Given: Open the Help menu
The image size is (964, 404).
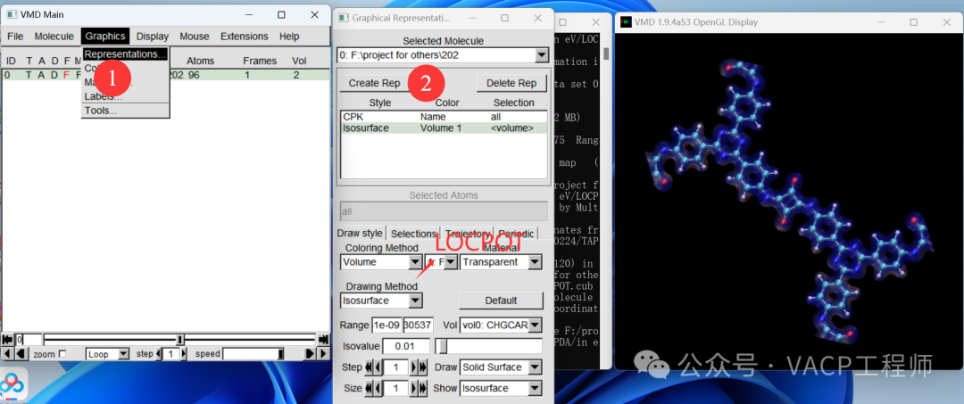Looking at the screenshot, I should tap(289, 37).
